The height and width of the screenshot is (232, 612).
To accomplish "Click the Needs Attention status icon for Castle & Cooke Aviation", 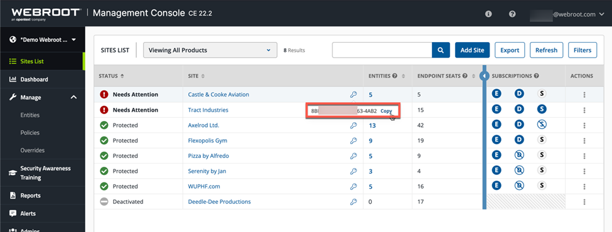I will pos(104,94).
